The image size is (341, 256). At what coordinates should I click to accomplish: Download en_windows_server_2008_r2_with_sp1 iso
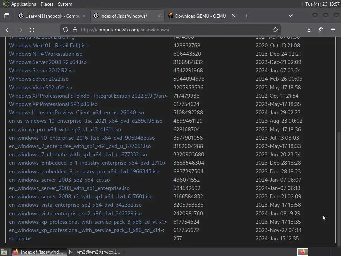[x=81, y=197]
